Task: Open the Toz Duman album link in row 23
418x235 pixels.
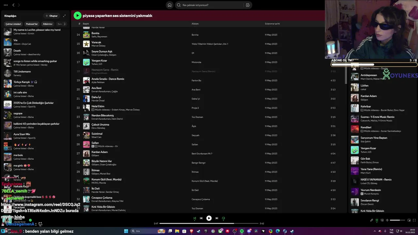Action: click(x=197, y=117)
